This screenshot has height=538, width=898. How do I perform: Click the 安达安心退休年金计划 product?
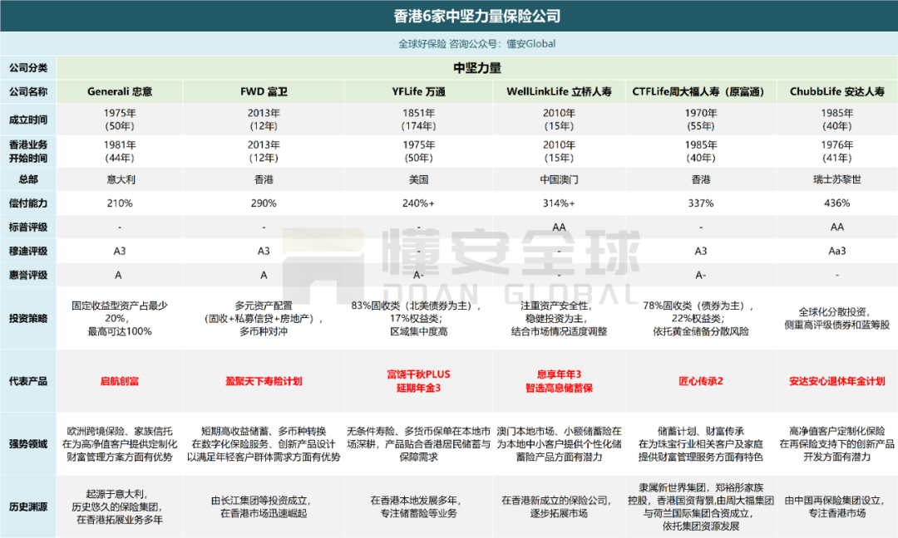click(x=836, y=381)
